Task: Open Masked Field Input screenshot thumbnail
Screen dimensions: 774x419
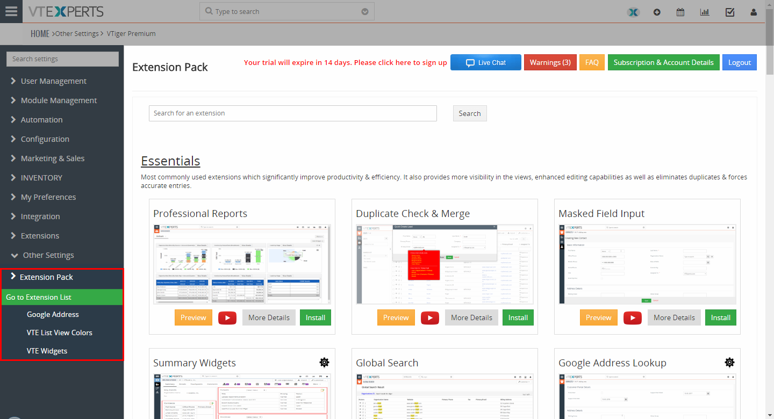Action: coord(647,264)
